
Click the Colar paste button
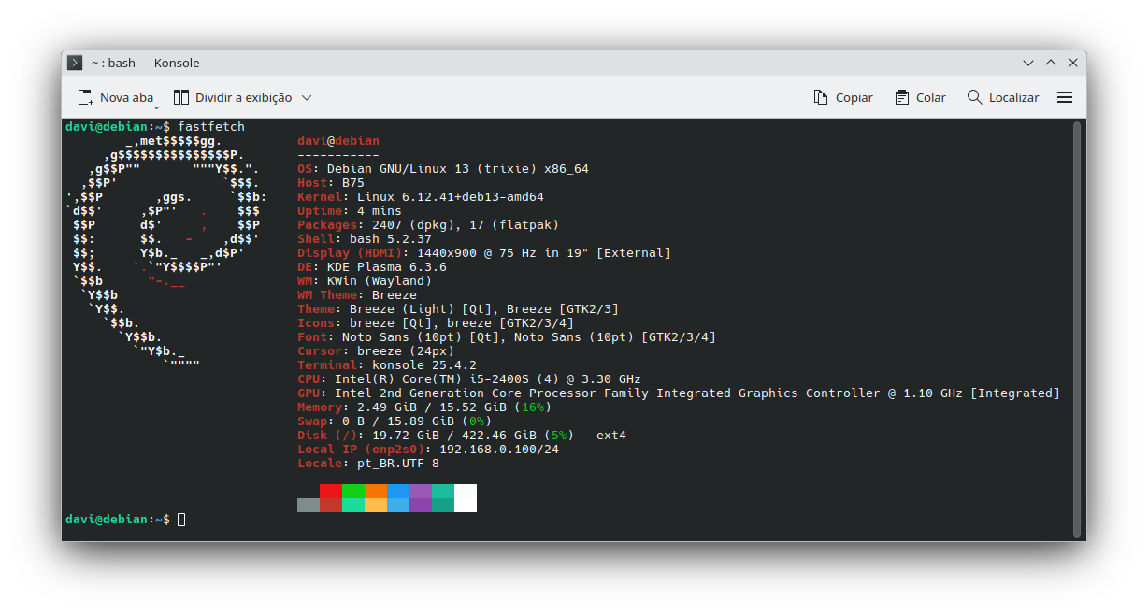click(x=920, y=97)
